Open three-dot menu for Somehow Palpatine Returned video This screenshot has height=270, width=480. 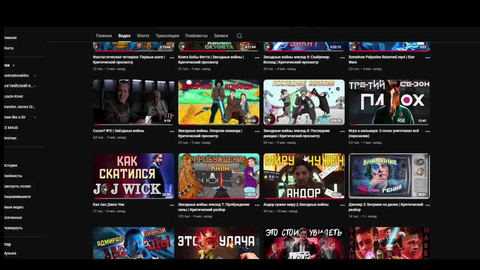(x=427, y=58)
